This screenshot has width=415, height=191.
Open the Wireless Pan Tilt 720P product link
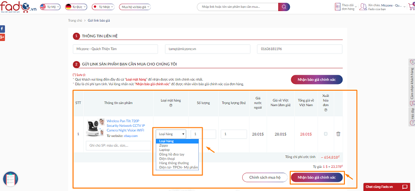coord(126,125)
